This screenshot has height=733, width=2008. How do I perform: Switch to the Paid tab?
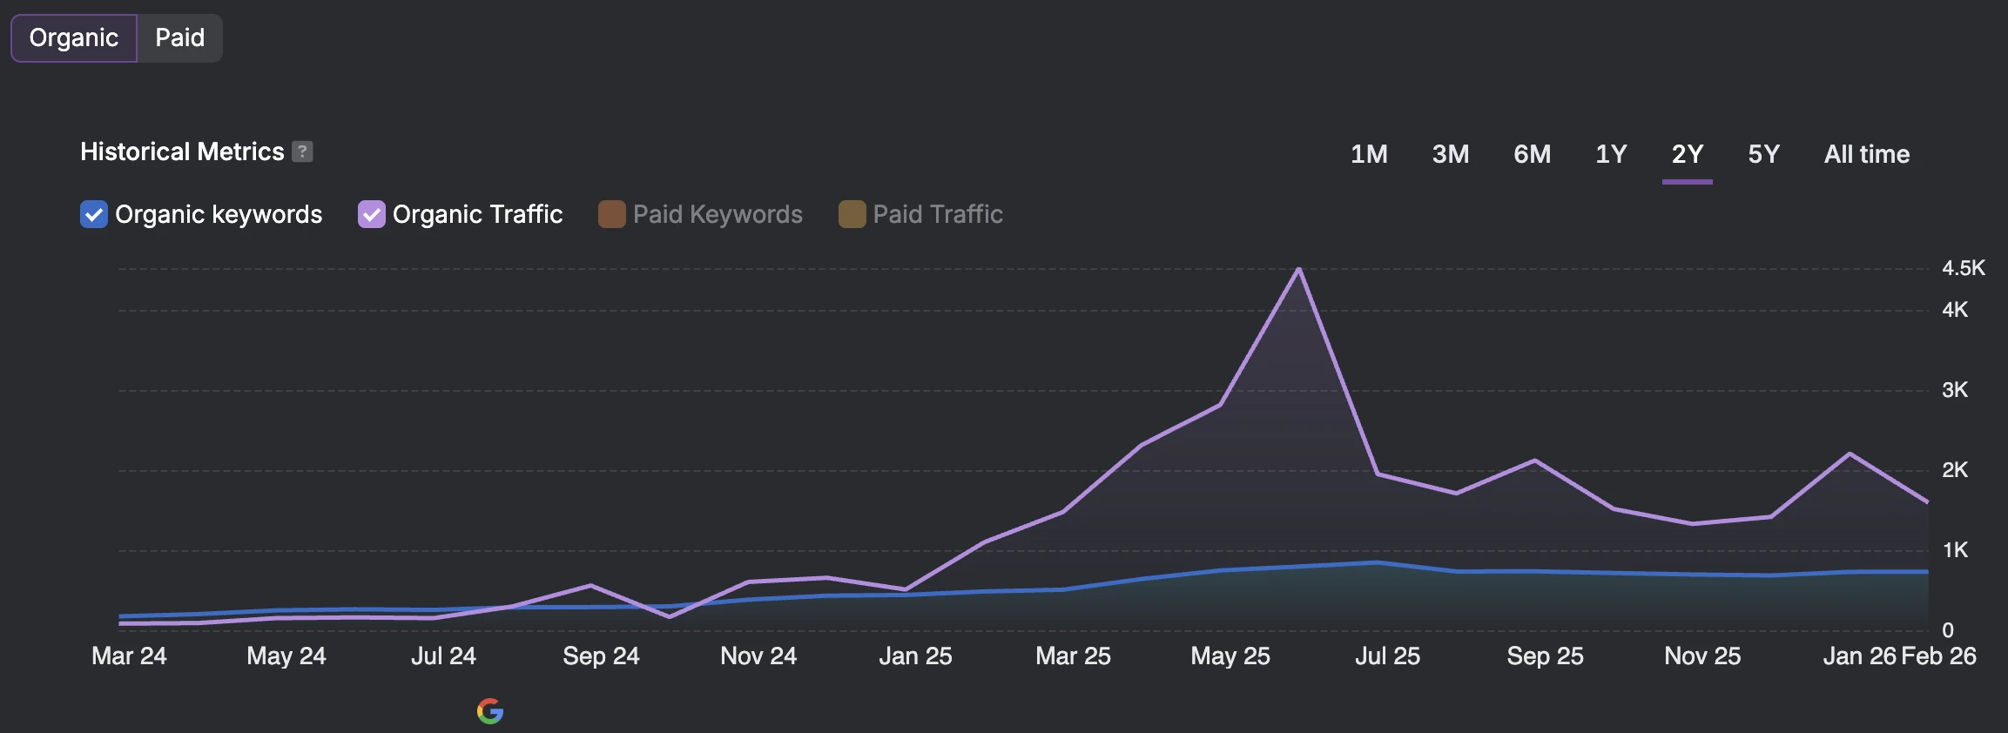pos(179,38)
